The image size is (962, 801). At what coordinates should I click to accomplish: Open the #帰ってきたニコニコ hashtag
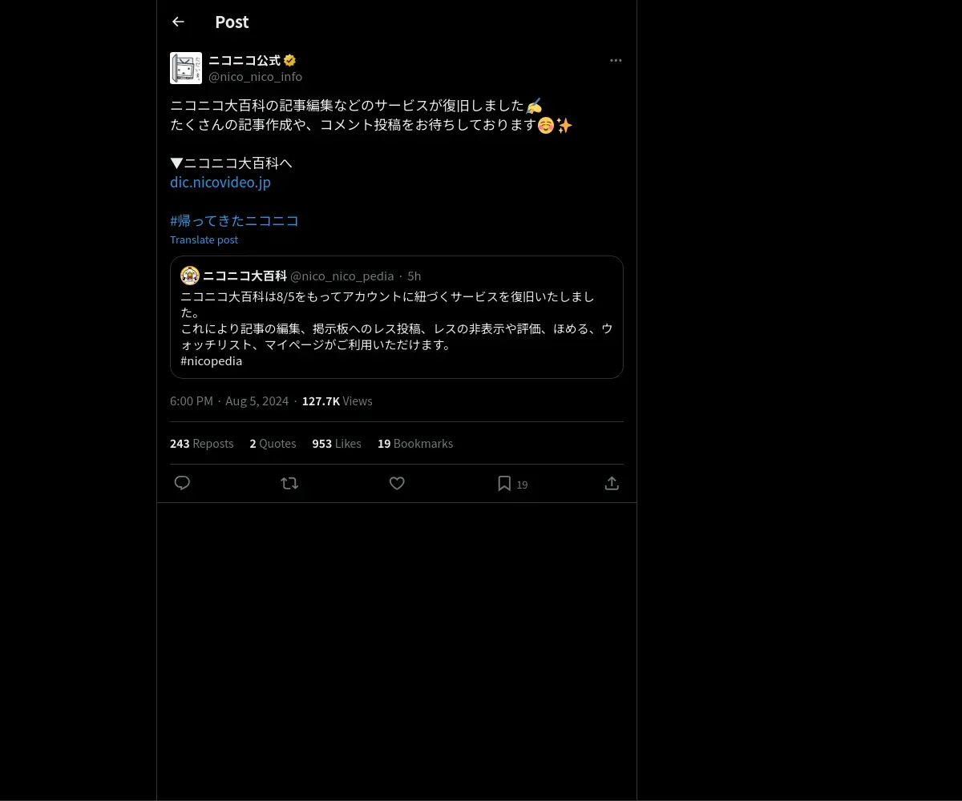(234, 220)
